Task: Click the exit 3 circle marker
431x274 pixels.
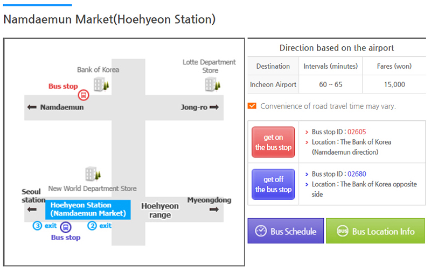Action: click(37, 226)
